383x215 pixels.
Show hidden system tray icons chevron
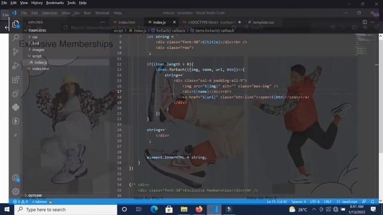tap(314, 209)
